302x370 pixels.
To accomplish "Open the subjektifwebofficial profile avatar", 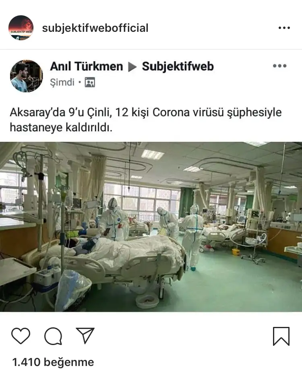I will coord(21,28).
